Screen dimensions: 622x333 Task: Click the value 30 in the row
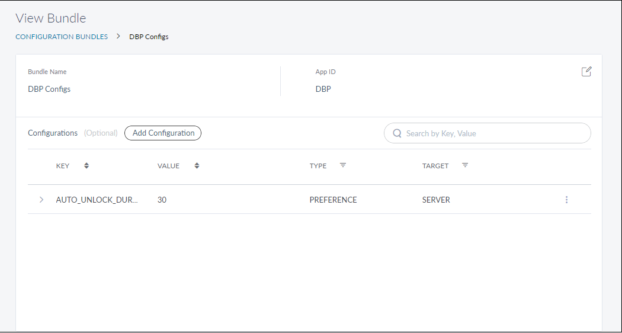(x=162, y=200)
